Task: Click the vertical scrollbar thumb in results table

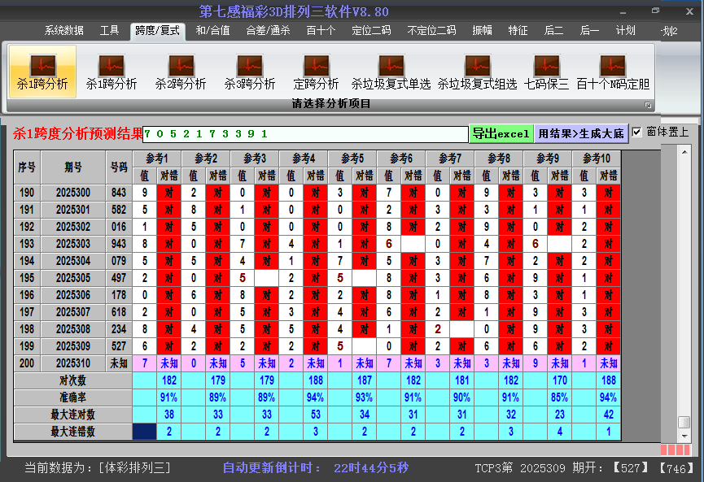Action: pos(684,423)
